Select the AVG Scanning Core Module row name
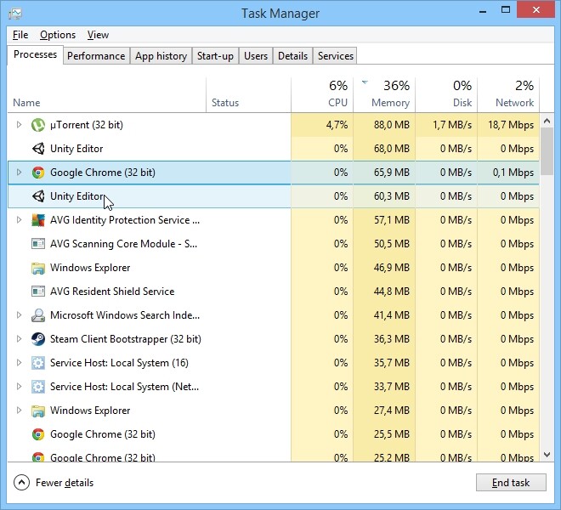Image resolution: width=561 pixels, height=510 pixels. [123, 244]
